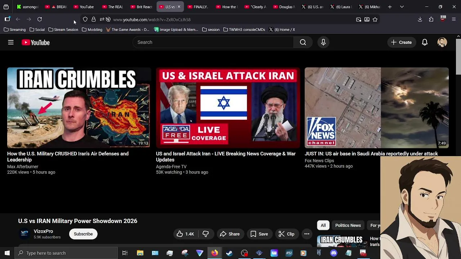461x259 pixels.
Task: Like the video with the thumbs-up button
Action: point(185,234)
